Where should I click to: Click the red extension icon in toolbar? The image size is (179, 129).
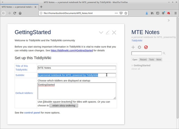pos(169,13)
